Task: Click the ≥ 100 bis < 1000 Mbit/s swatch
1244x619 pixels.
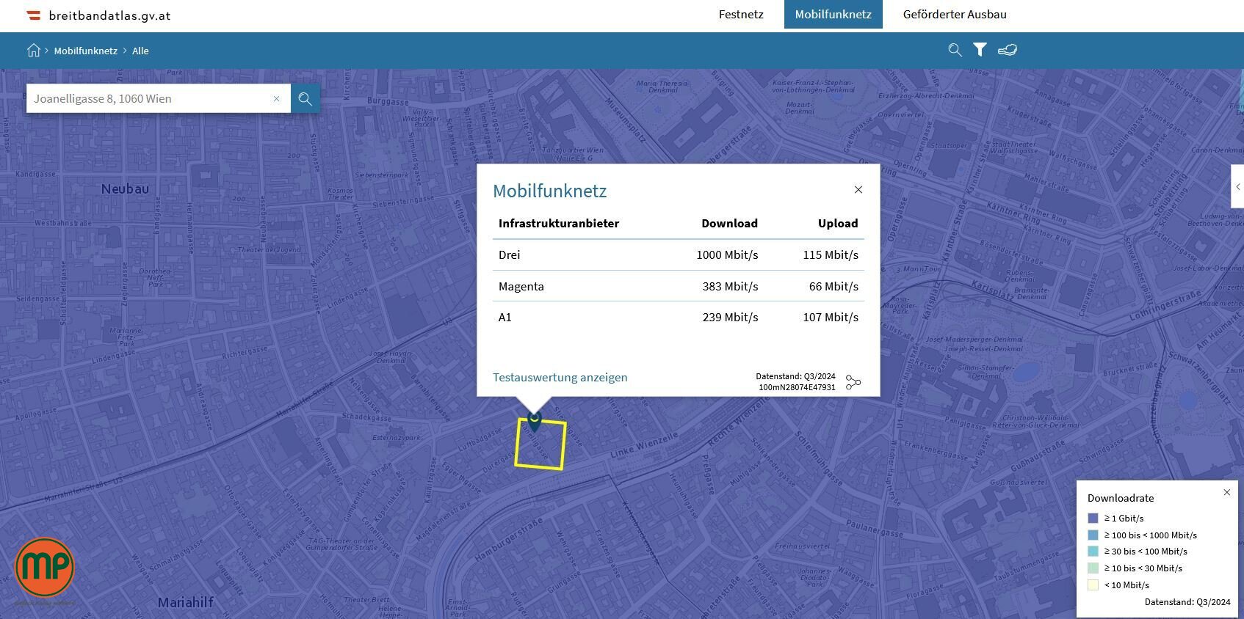Action: (x=1093, y=535)
